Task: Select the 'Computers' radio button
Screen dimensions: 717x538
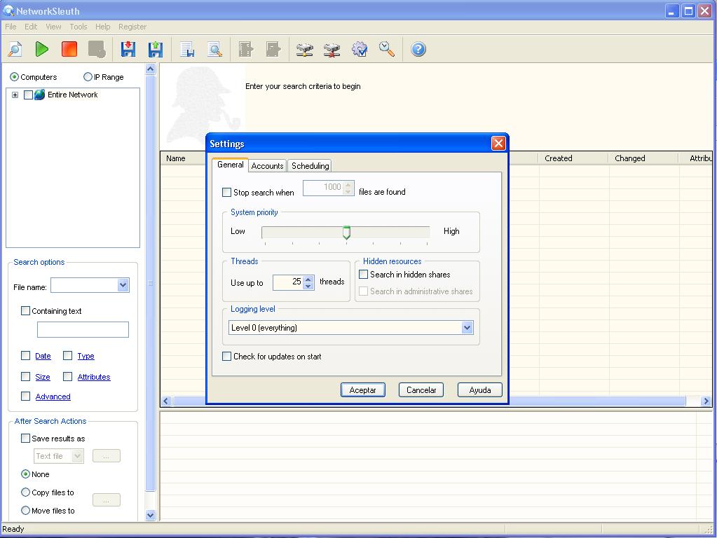Action: [x=14, y=77]
